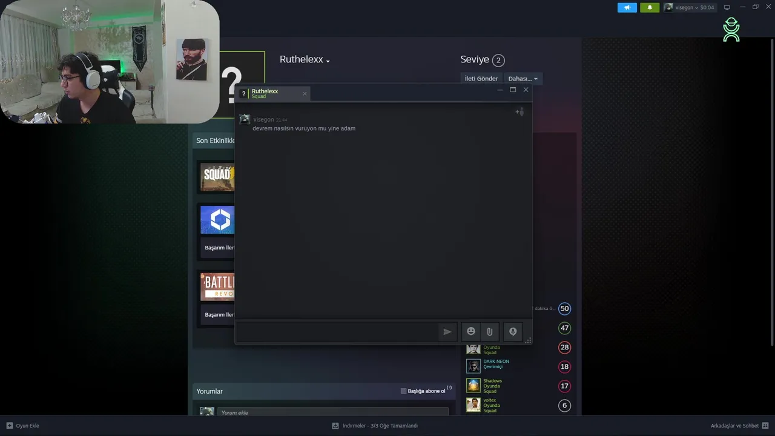Screen dimensions: 775x436
Task: Click the level 50 friend badge
Action: 564,309
